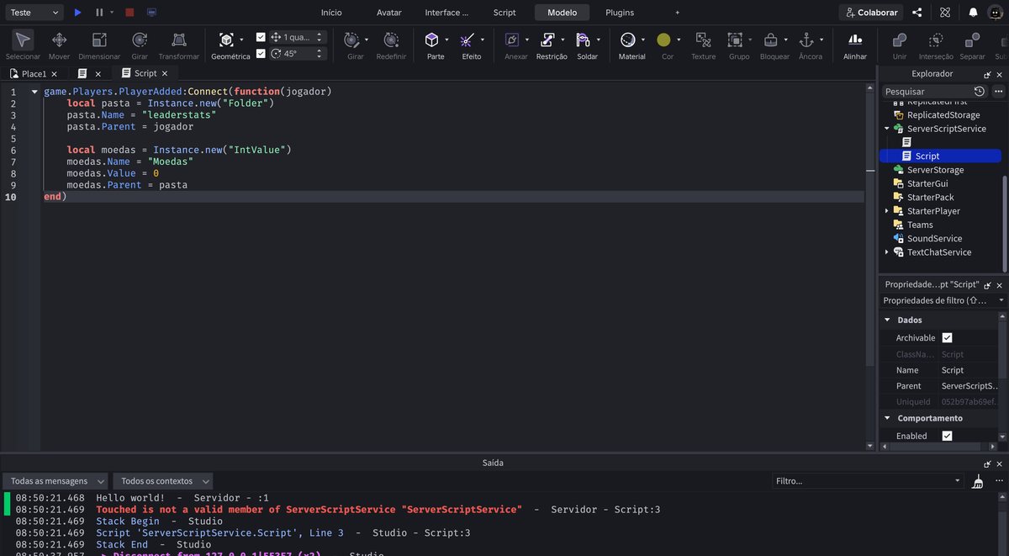
Task: Toggle the 45° rotation snapping checkbox
Action: [261, 53]
